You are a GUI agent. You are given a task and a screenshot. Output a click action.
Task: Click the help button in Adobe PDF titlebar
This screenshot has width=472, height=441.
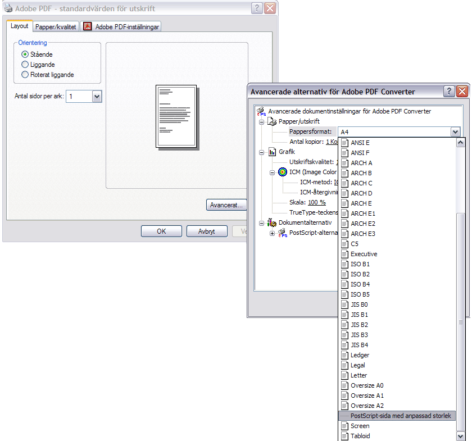[x=257, y=8]
